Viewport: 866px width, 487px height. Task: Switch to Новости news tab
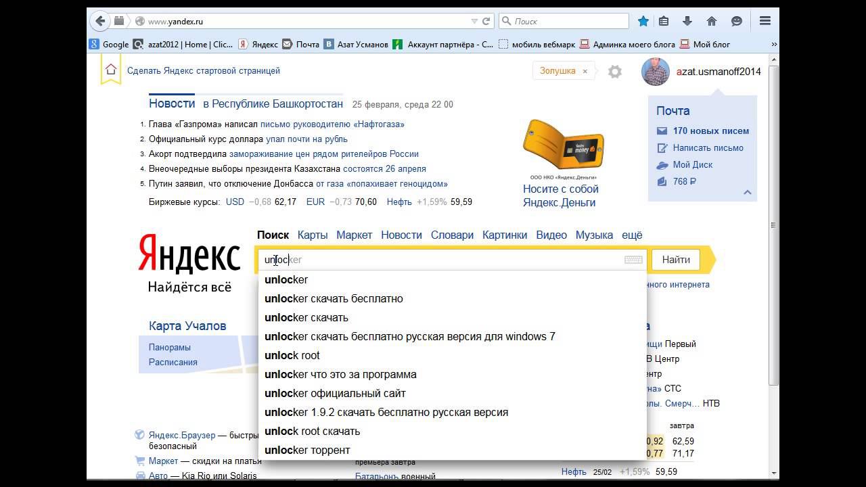click(x=172, y=103)
